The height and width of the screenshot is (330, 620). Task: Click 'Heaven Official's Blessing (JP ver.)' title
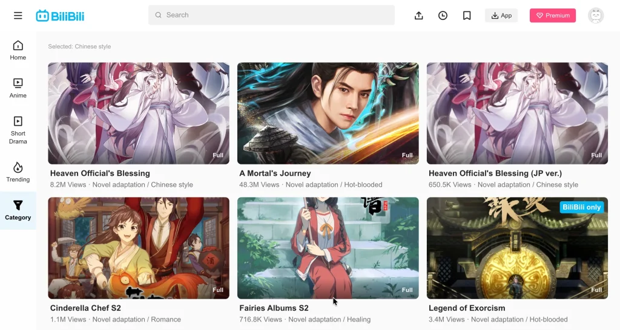[x=495, y=173]
